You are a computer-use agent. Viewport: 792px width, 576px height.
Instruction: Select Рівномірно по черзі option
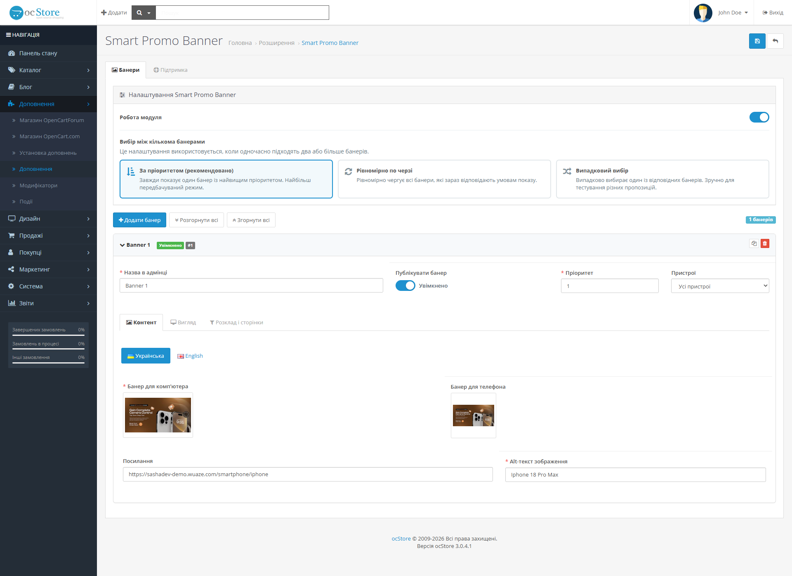point(444,179)
